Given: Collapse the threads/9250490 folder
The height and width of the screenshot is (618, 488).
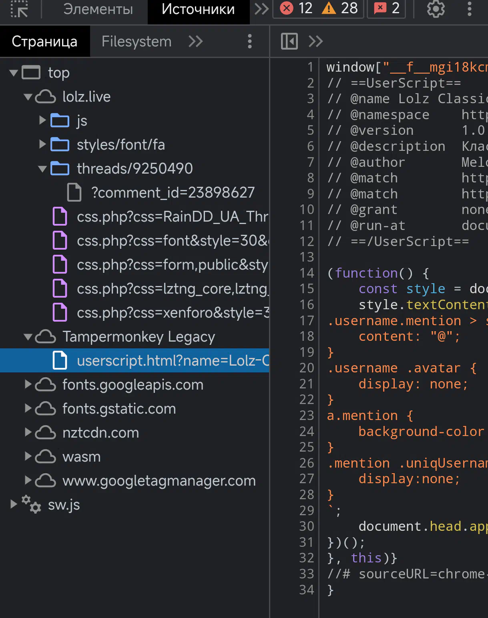Looking at the screenshot, I should click(x=42, y=169).
